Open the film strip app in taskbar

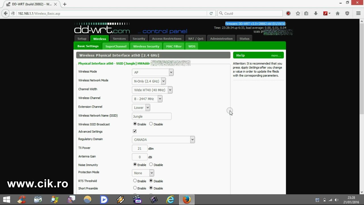pos(154,200)
